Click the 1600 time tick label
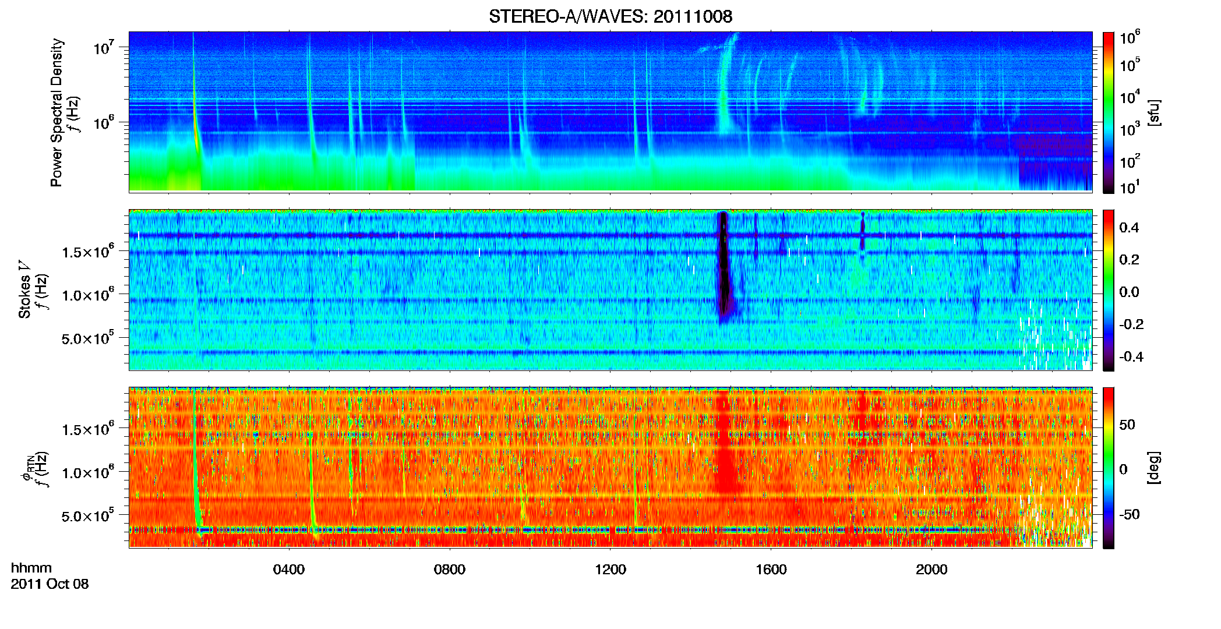The image size is (1221, 629). (771, 570)
